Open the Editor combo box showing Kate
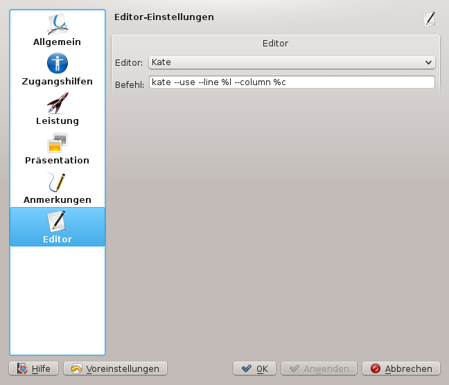The height and width of the screenshot is (385, 449). tap(291, 62)
